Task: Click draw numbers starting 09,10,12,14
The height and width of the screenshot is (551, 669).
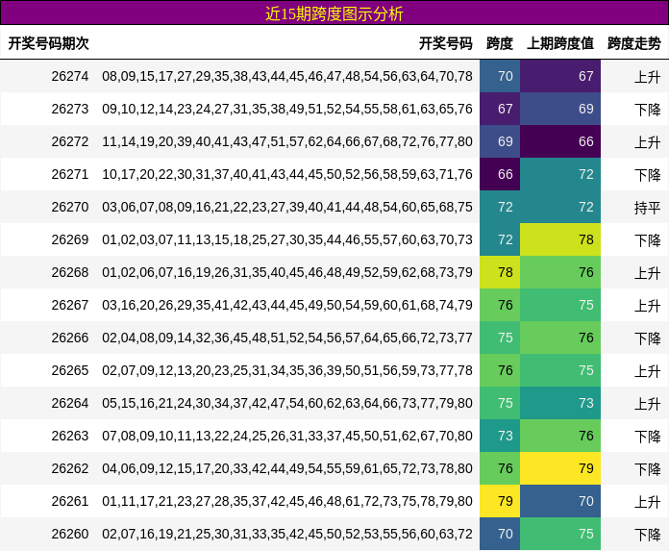Action: [x=287, y=109]
